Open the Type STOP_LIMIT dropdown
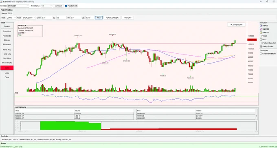Screen dimensions: 277x148 click(x=29, y=18)
